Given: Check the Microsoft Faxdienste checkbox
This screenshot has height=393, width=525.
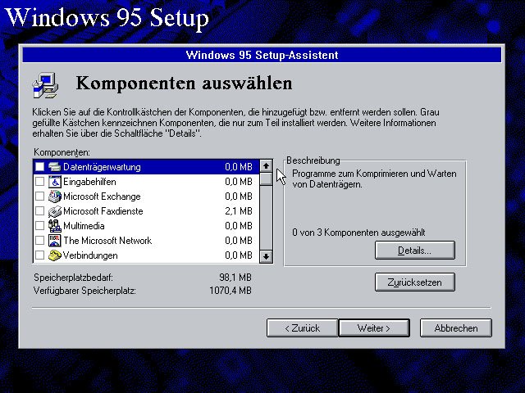Looking at the screenshot, I should pos(39,211).
